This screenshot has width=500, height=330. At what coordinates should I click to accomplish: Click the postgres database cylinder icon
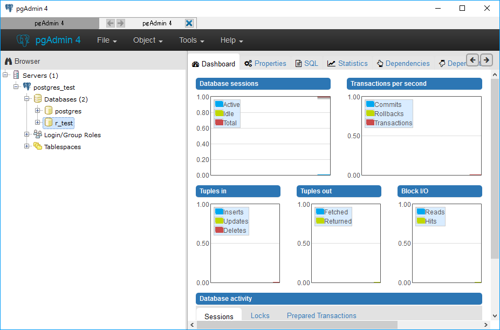point(49,111)
